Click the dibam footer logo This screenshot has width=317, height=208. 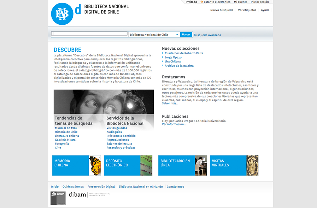tap(89, 195)
